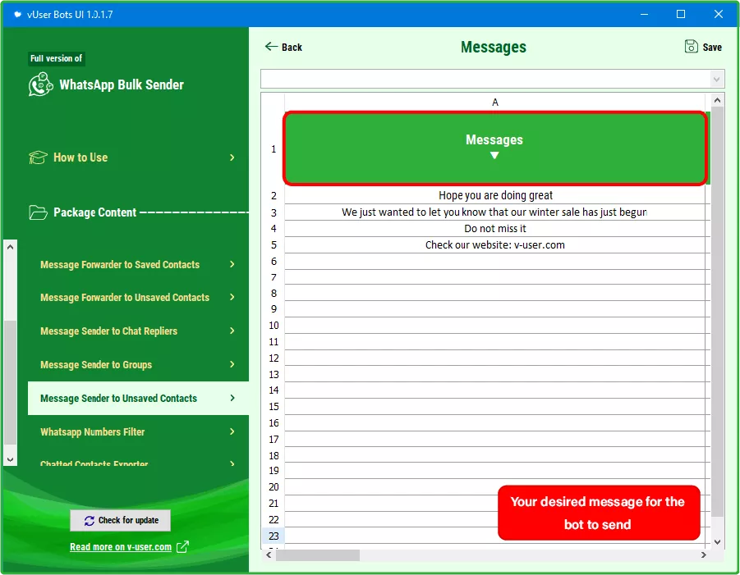Click the refresh icon in Check for update
The width and height of the screenshot is (740, 575).
(90, 521)
